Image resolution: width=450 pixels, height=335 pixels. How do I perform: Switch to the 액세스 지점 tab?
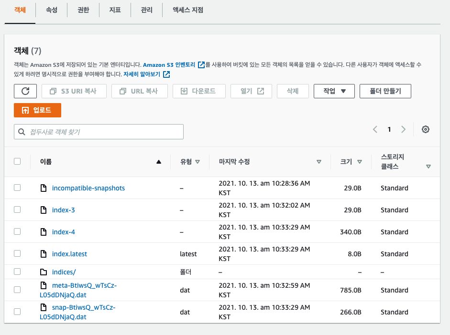pyautogui.click(x=187, y=10)
